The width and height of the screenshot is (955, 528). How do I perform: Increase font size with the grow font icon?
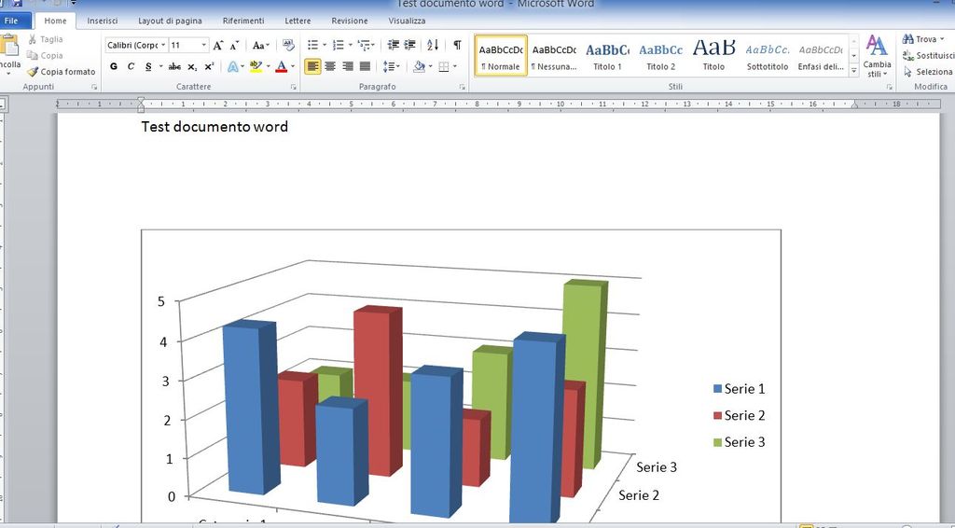click(x=217, y=46)
